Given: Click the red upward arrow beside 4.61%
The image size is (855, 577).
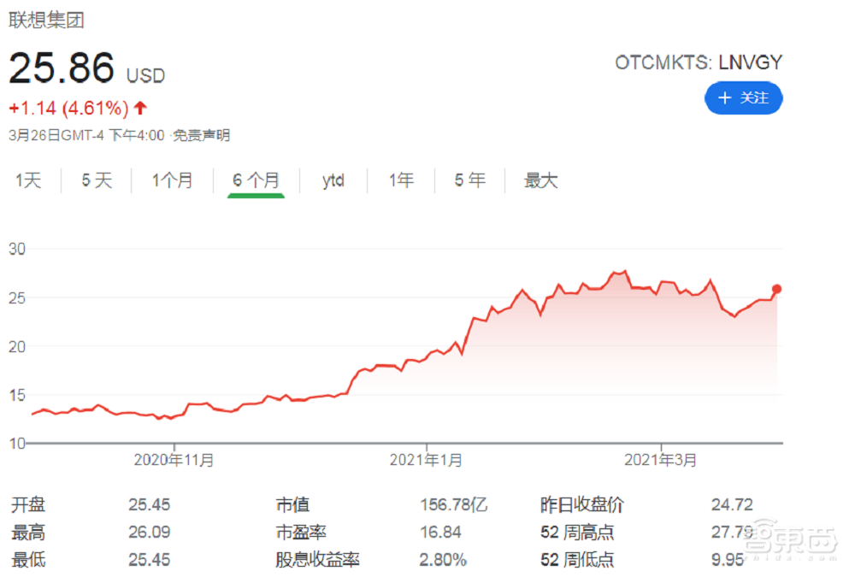Looking at the screenshot, I should pyautogui.click(x=141, y=109).
